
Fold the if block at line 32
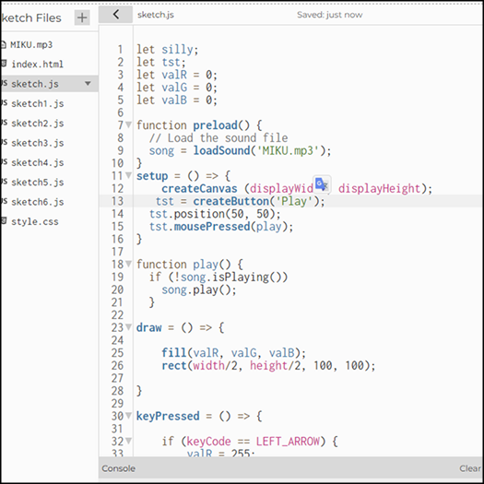click(128, 441)
